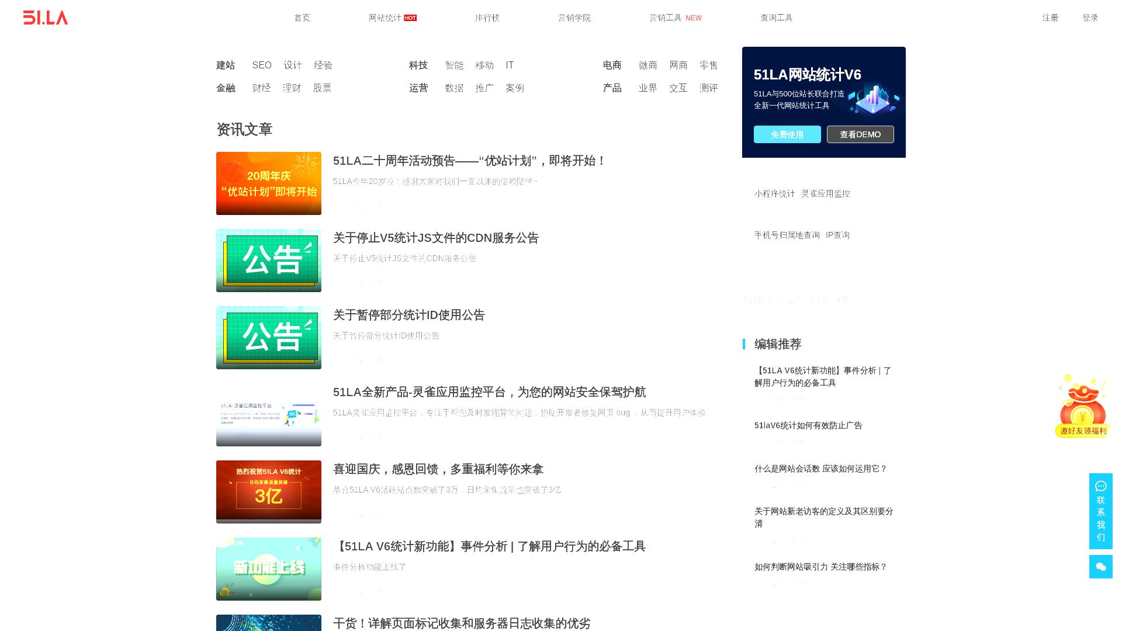1122x631 pixels.
Task: Go to 首页 in the navigation
Action: click(302, 18)
